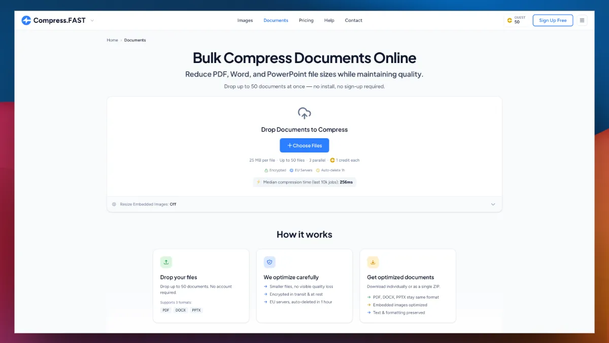The height and width of the screenshot is (343, 609).
Task: Click the yellow download icon in Get optimized documents
Action: click(x=373, y=262)
